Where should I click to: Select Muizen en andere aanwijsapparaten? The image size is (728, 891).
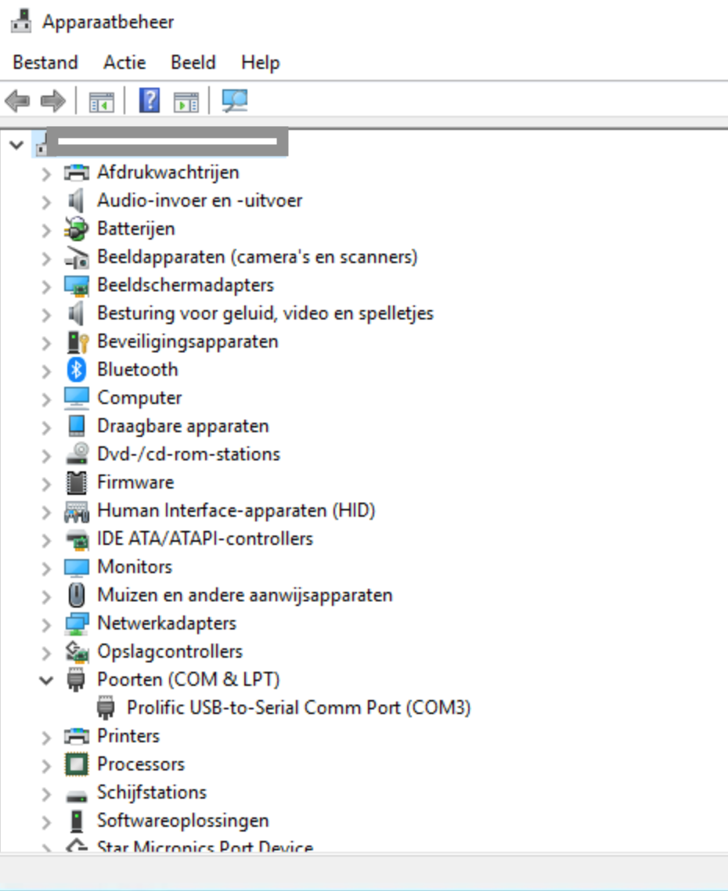(x=245, y=595)
